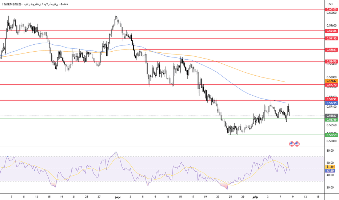The width and height of the screenshot is (339, 200).
Task: Click the يوليو month label on time axis
Action: click(255, 197)
